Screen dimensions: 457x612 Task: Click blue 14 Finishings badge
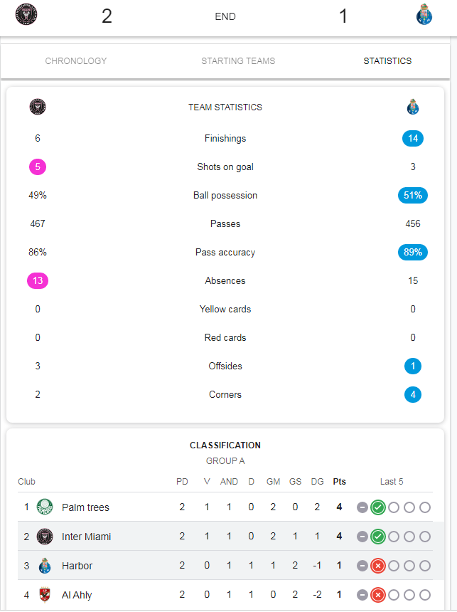[x=413, y=138]
